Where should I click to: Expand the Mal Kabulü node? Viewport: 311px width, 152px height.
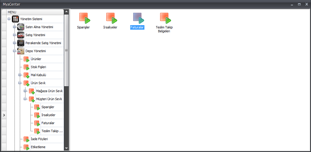[20, 75]
